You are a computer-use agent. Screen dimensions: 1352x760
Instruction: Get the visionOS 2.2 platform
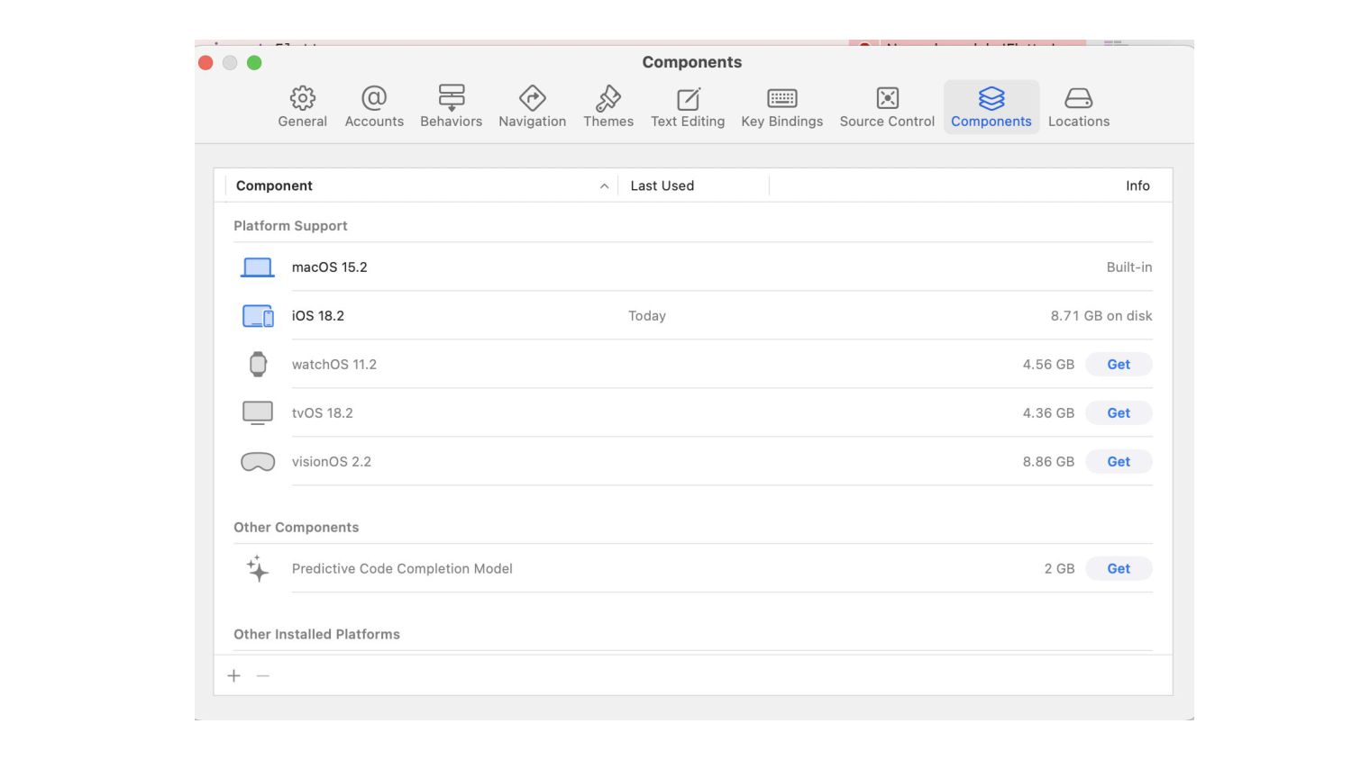point(1119,462)
